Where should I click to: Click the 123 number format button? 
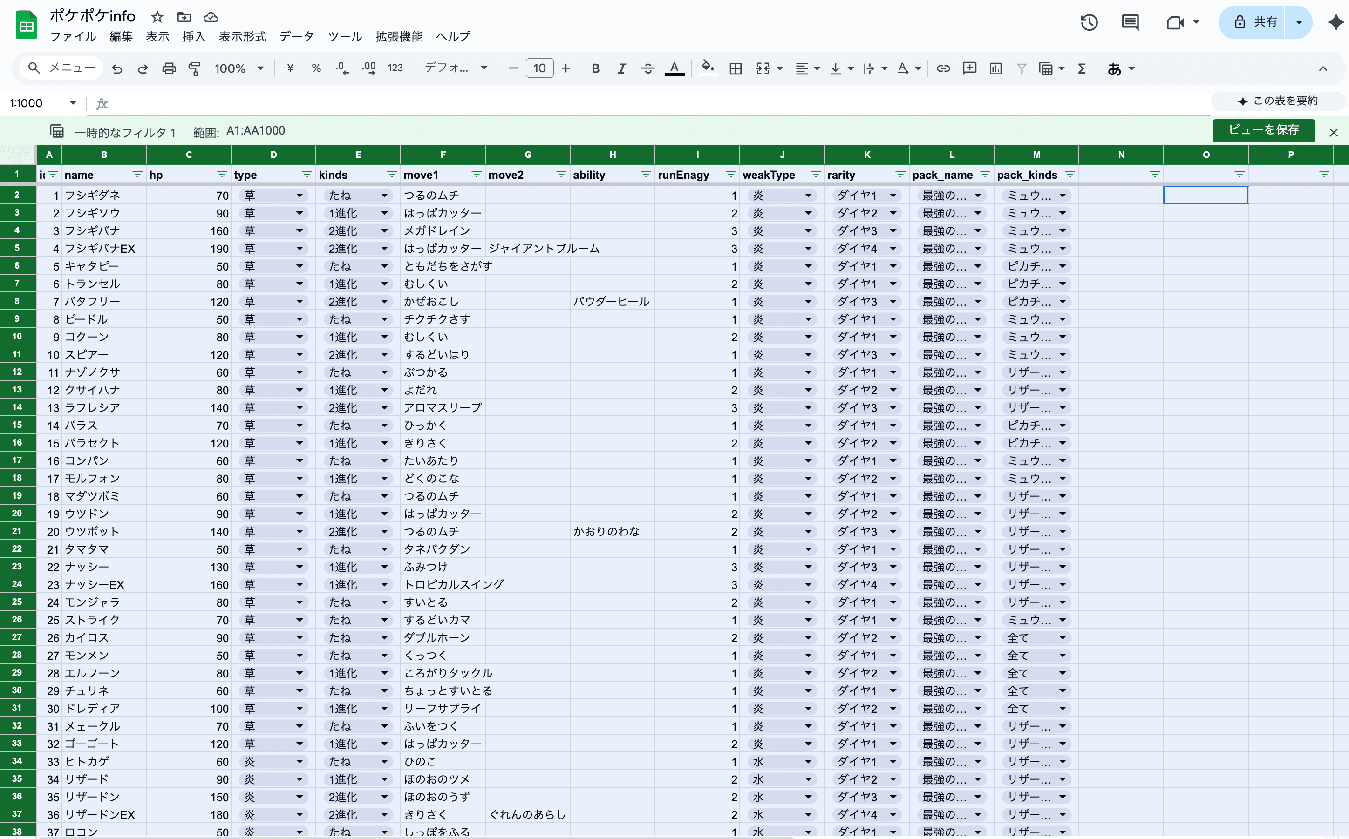tap(395, 68)
